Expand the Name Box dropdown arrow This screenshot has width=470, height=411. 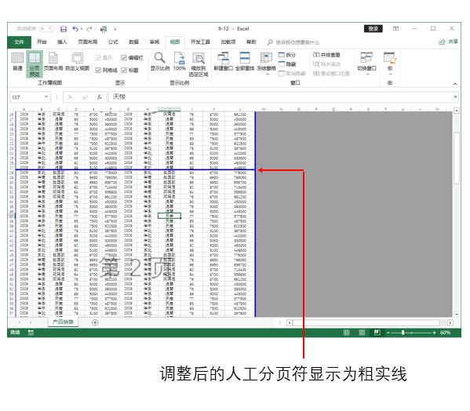[46, 96]
